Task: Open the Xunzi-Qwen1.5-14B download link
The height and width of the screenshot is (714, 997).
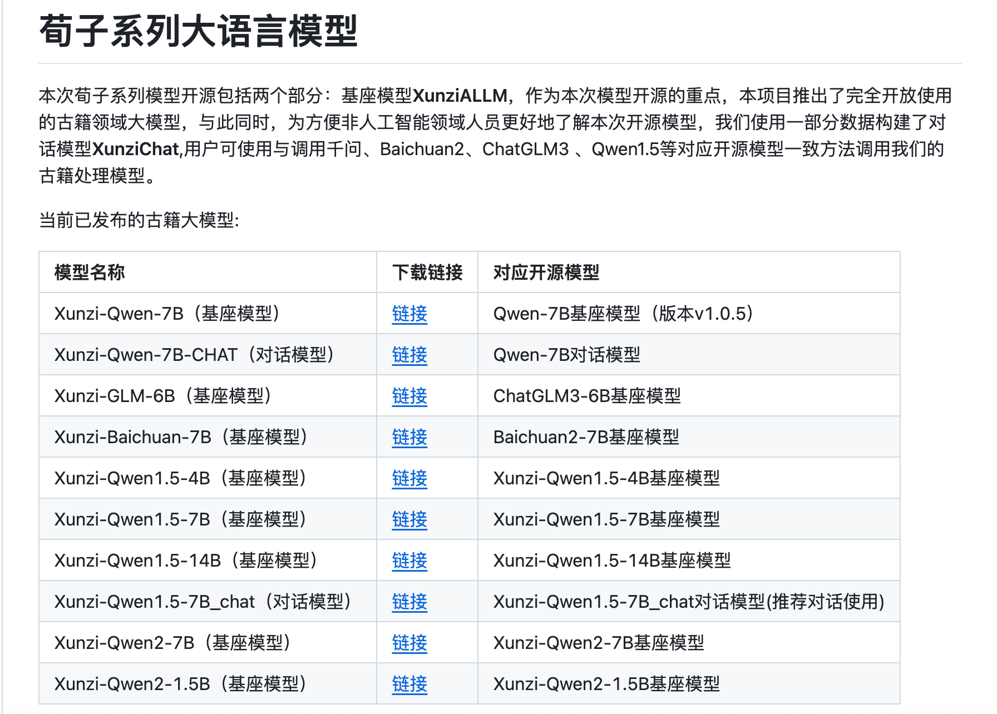Action: pyautogui.click(x=409, y=561)
